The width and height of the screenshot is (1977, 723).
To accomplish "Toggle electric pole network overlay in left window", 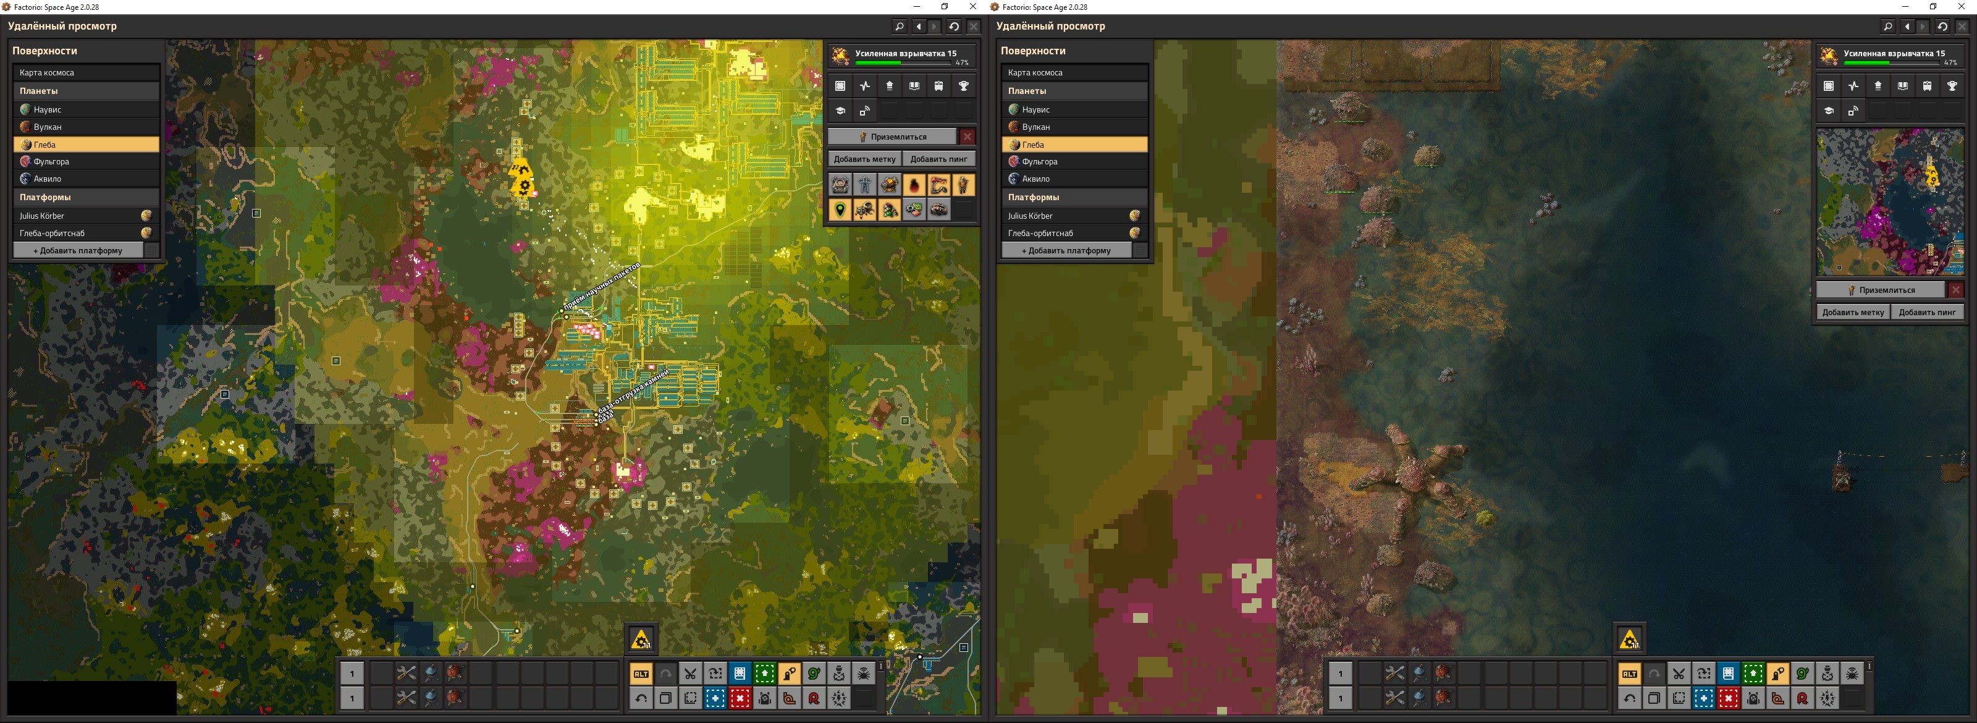I will [x=865, y=185].
